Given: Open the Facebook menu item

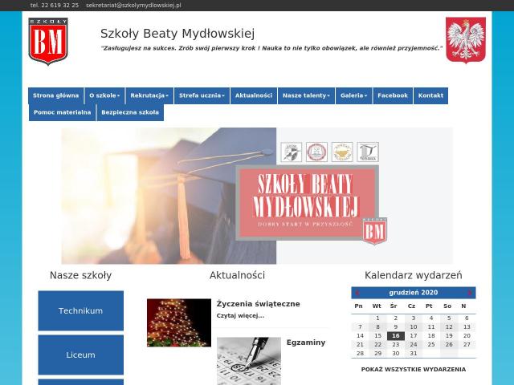Looking at the screenshot, I should click(393, 95).
